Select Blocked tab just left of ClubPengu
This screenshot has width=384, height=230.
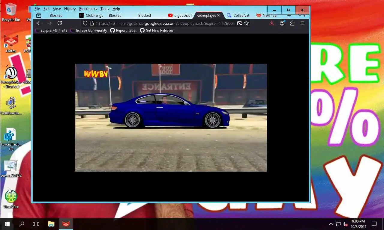(56, 16)
